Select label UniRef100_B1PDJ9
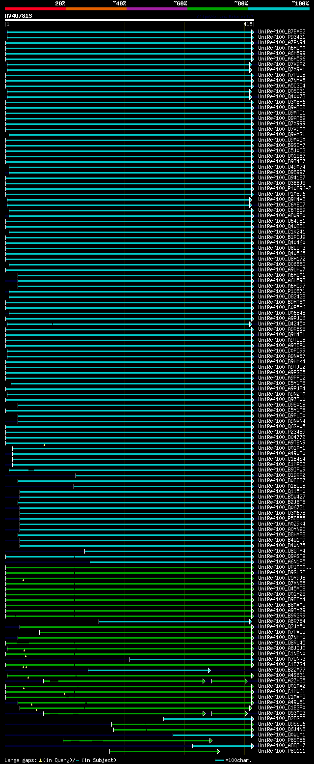The image size is (314, 764). [282, 237]
